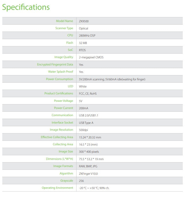
Task: Click the Image Quality label
Action: pyautogui.click(x=64, y=57)
